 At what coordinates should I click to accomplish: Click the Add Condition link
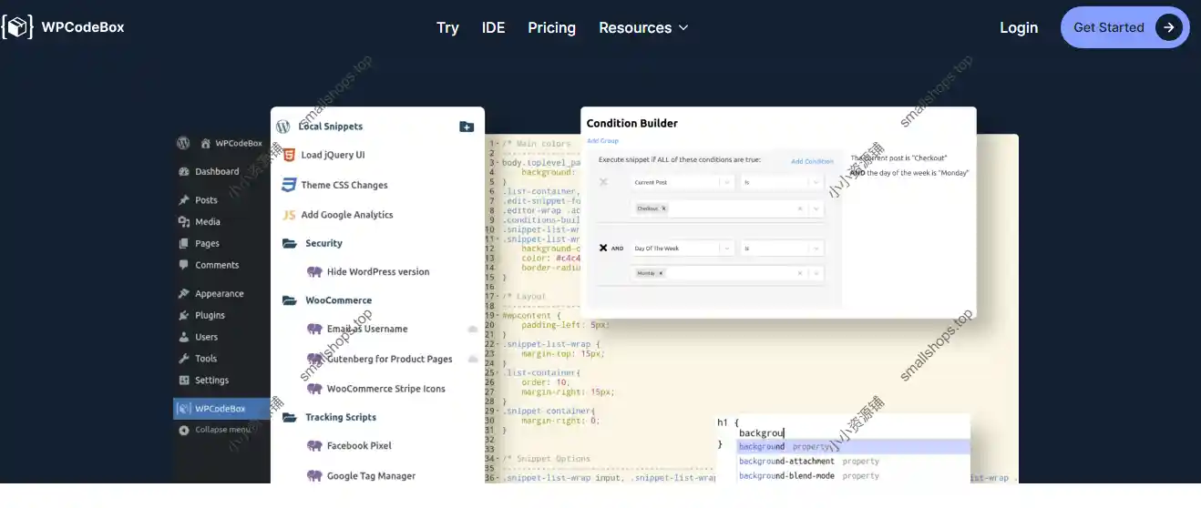[812, 161]
